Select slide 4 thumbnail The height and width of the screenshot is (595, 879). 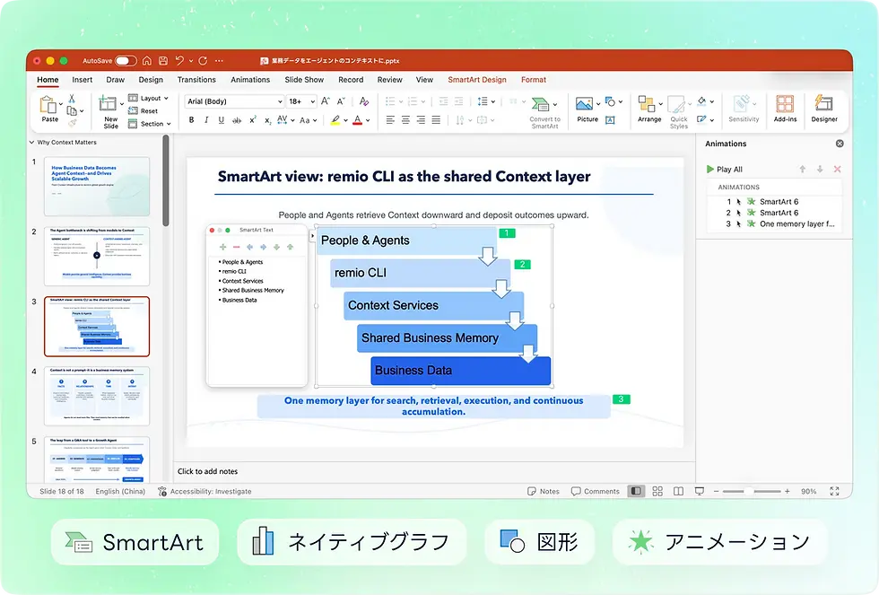pyautogui.click(x=97, y=396)
